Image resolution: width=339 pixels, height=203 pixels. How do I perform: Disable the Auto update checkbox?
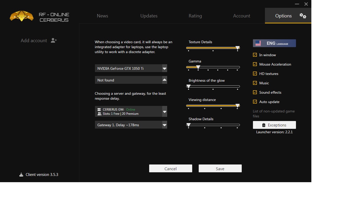(x=255, y=102)
